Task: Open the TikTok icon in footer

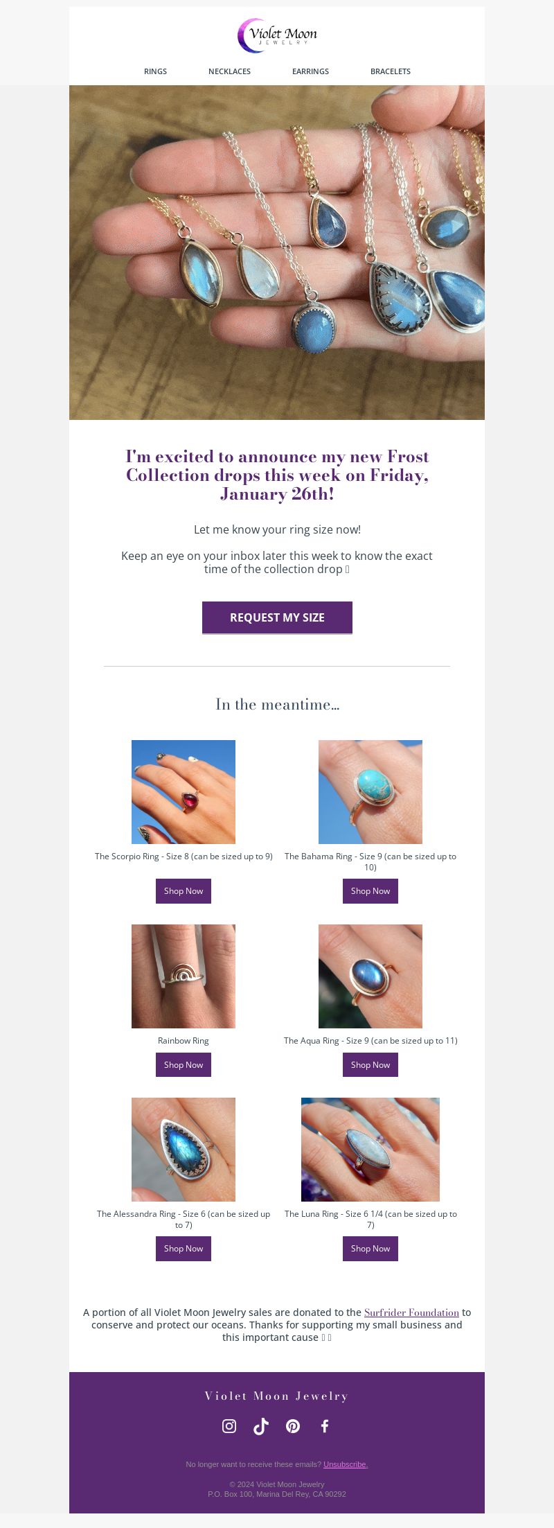Action: [261, 1425]
